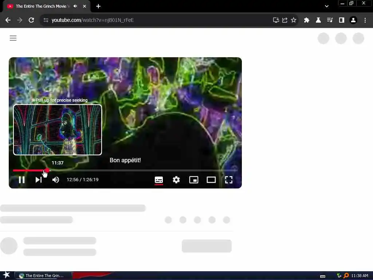This screenshot has width=373, height=280.
Task: Click the keyboard icon in system tray
Action: coord(323,276)
